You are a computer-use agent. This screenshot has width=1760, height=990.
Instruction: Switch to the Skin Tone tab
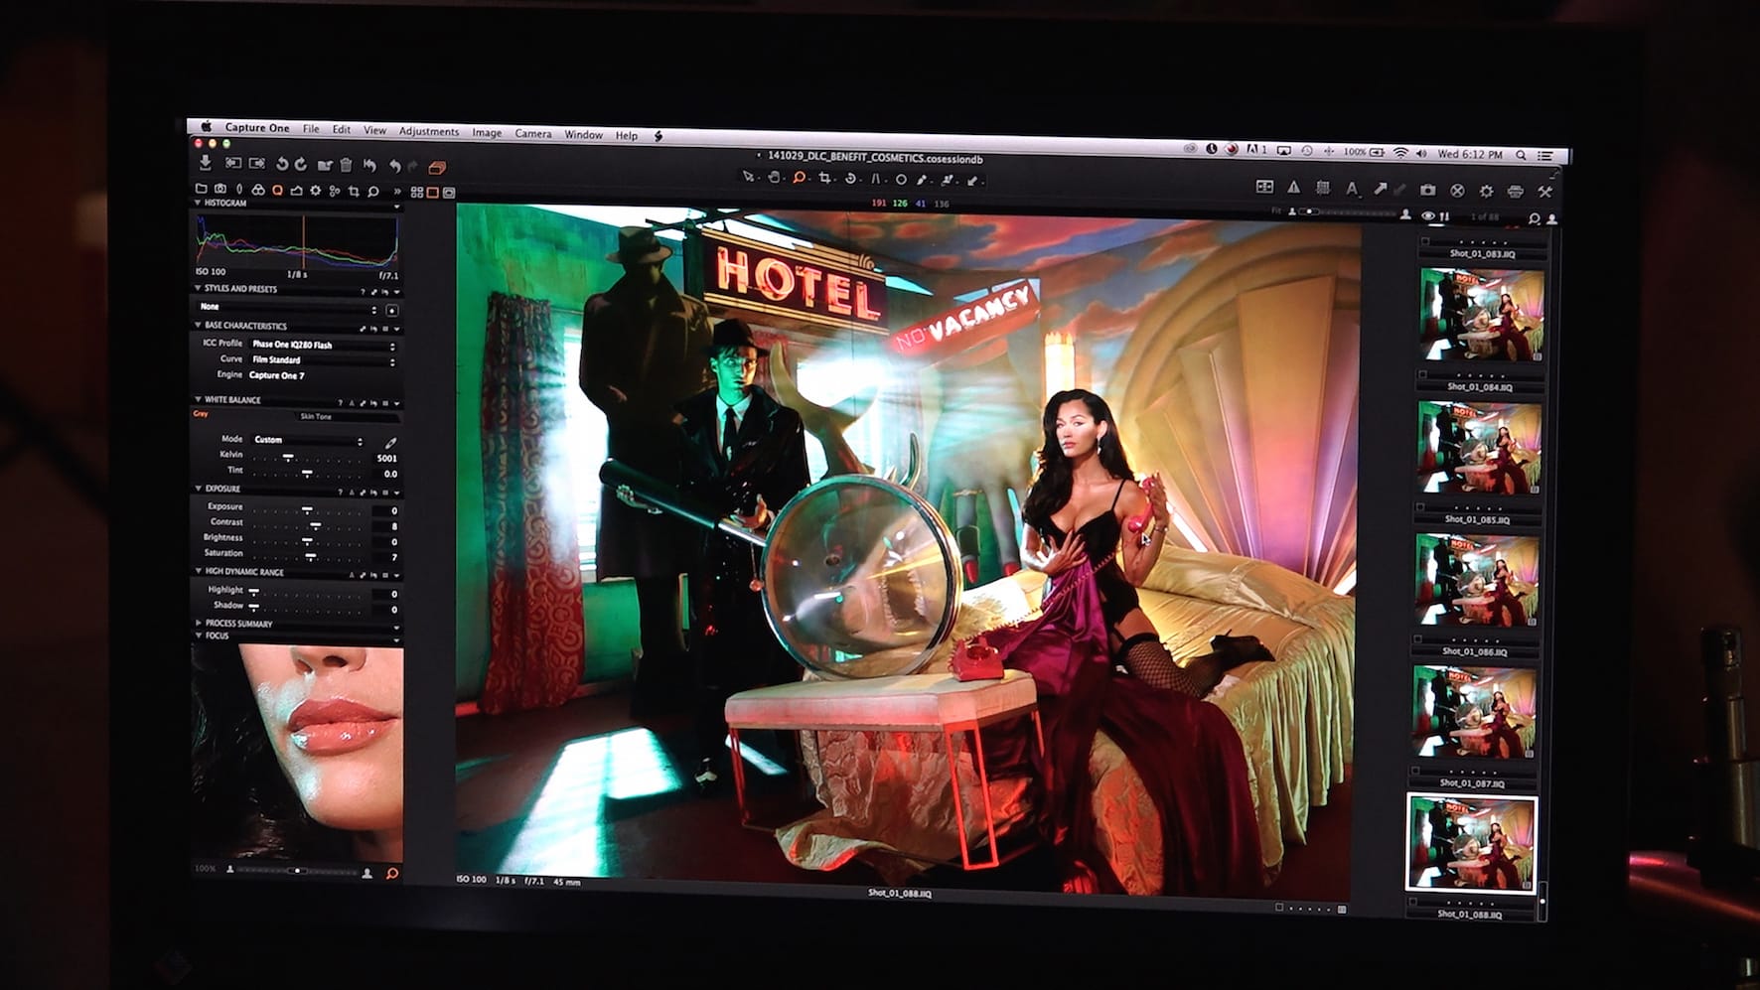click(x=316, y=417)
